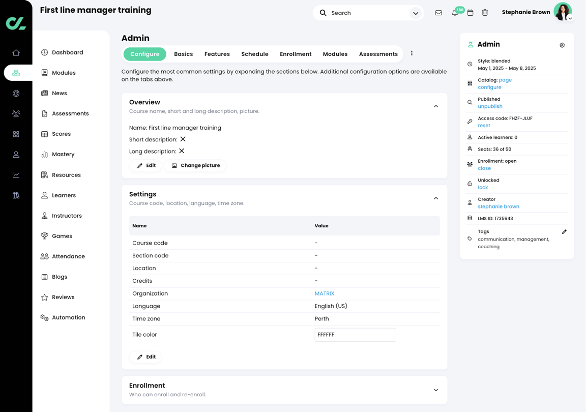Open Instructors in the course sidebar
Image resolution: width=586 pixels, height=412 pixels.
click(61, 216)
